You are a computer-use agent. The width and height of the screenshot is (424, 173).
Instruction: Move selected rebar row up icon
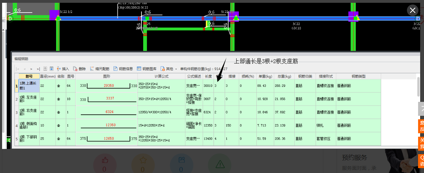pos(45,69)
